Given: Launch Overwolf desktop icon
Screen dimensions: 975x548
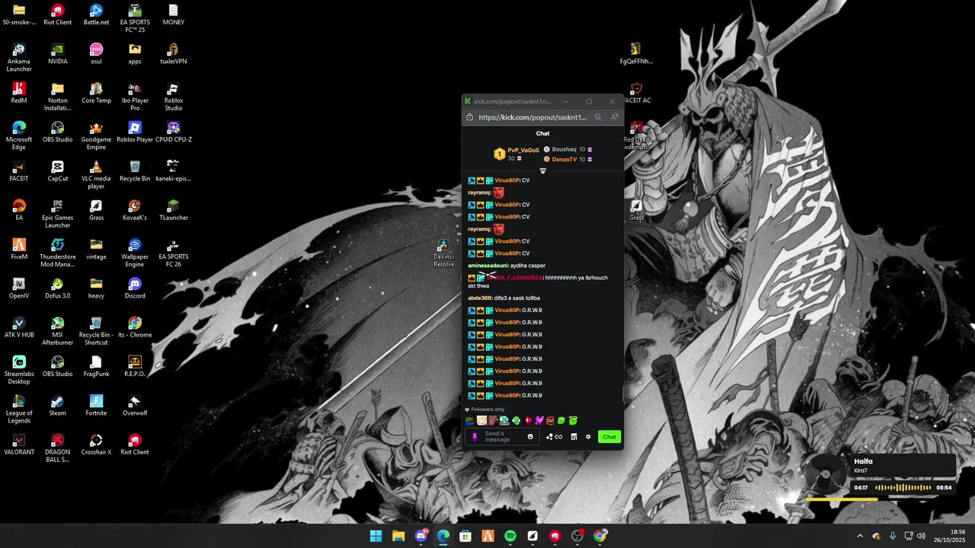Looking at the screenshot, I should tap(135, 406).
